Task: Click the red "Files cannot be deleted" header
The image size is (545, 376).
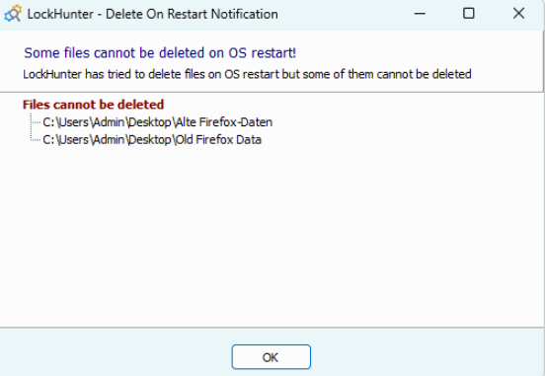Action: pos(93,105)
